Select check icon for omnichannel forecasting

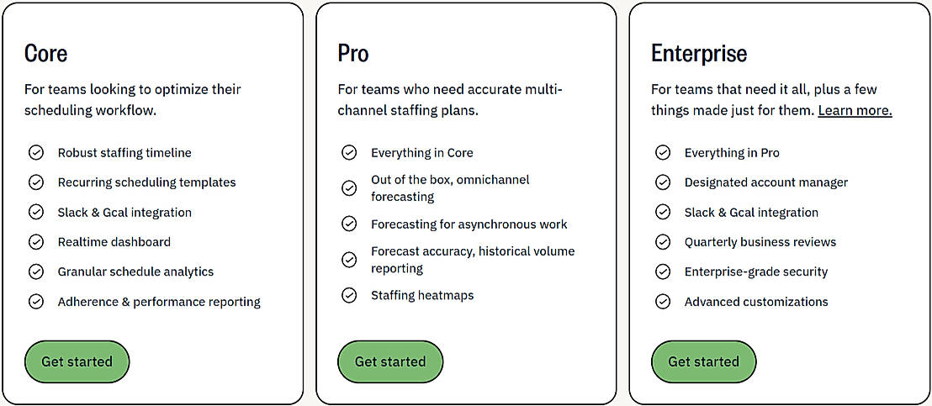point(349,188)
